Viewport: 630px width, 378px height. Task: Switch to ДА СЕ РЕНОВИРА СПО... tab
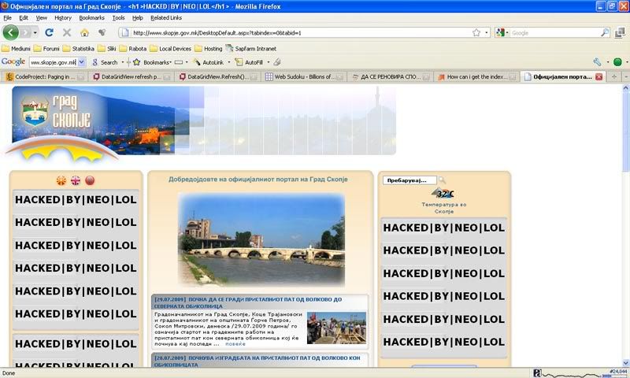[x=391, y=76]
